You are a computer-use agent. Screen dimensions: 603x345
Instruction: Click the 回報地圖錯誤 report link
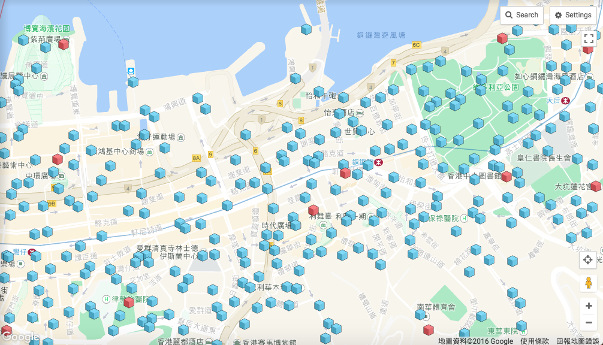[x=578, y=341]
